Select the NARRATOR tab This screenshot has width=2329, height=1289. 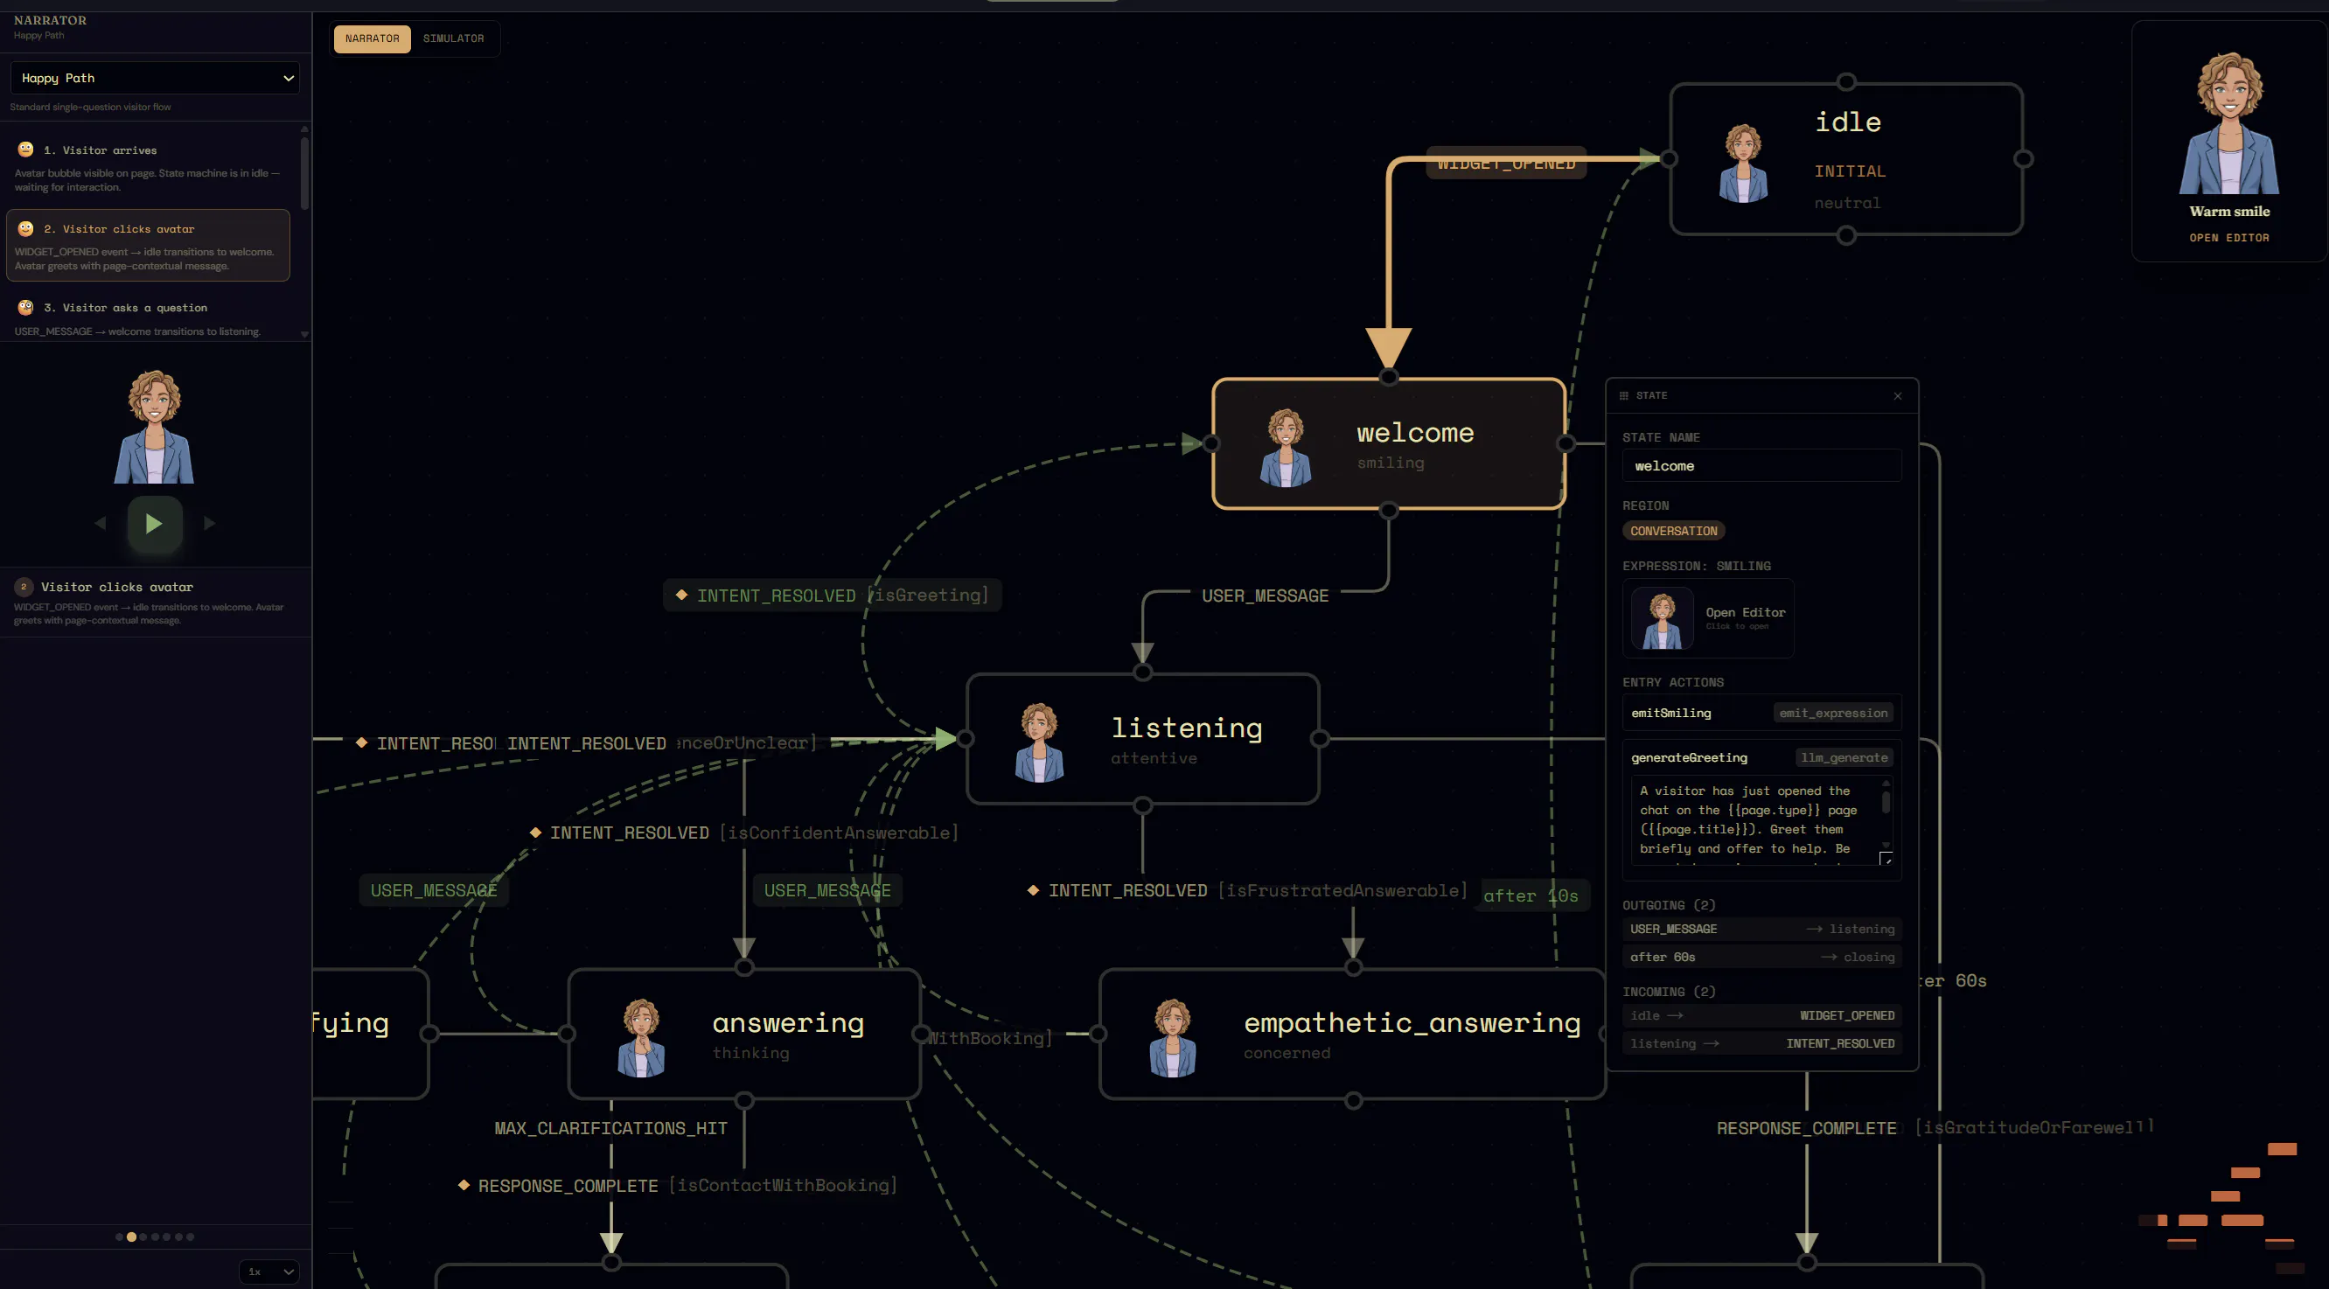pos(372,38)
